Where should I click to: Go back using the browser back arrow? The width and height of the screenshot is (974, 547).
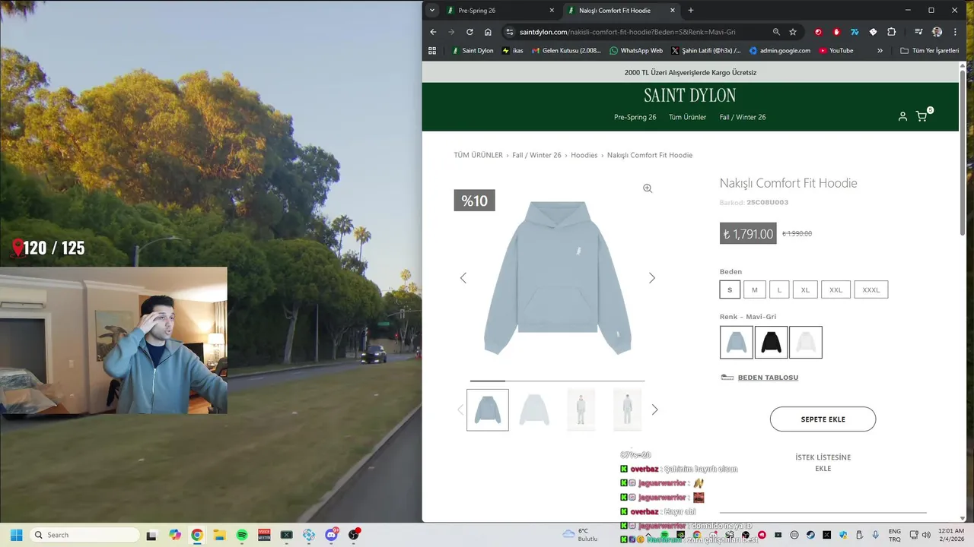[433, 32]
